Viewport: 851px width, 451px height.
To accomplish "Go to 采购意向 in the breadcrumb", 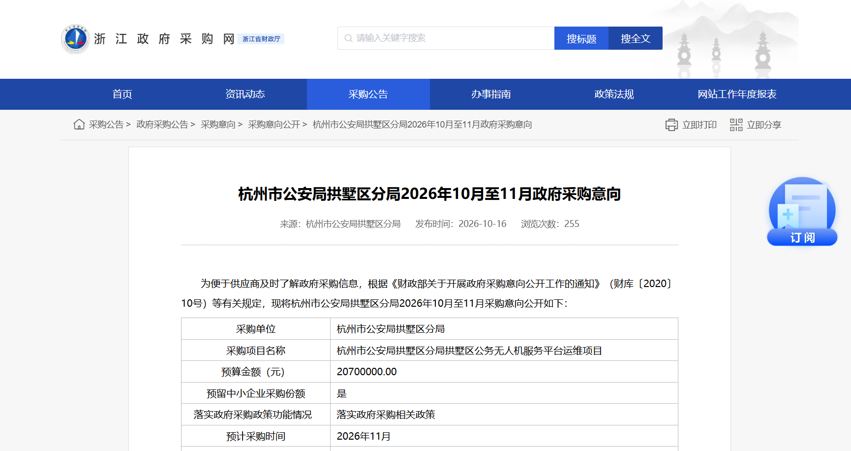I will click(x=218, y=125).
